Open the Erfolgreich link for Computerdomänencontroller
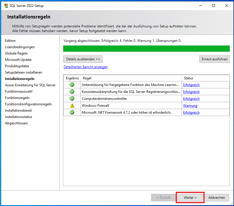The width and height of the screenshot is (234, 206). click(x=191, y=98)
